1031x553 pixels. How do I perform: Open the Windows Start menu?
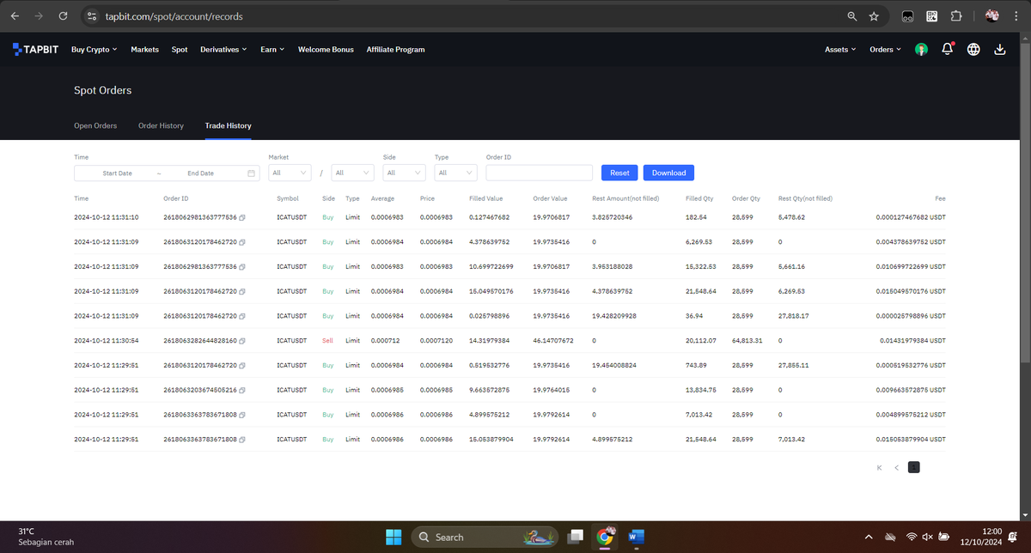[x=393, y=538]
